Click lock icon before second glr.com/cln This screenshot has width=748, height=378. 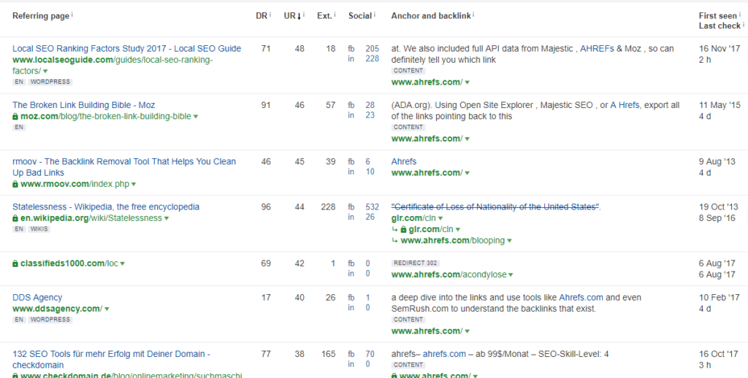(403, 230)
